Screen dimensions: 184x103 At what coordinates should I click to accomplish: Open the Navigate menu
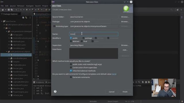[30, 6]
